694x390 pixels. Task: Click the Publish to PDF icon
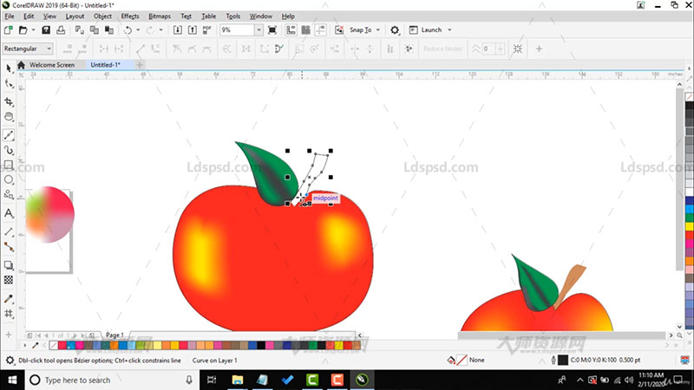(x=206, y=30)
